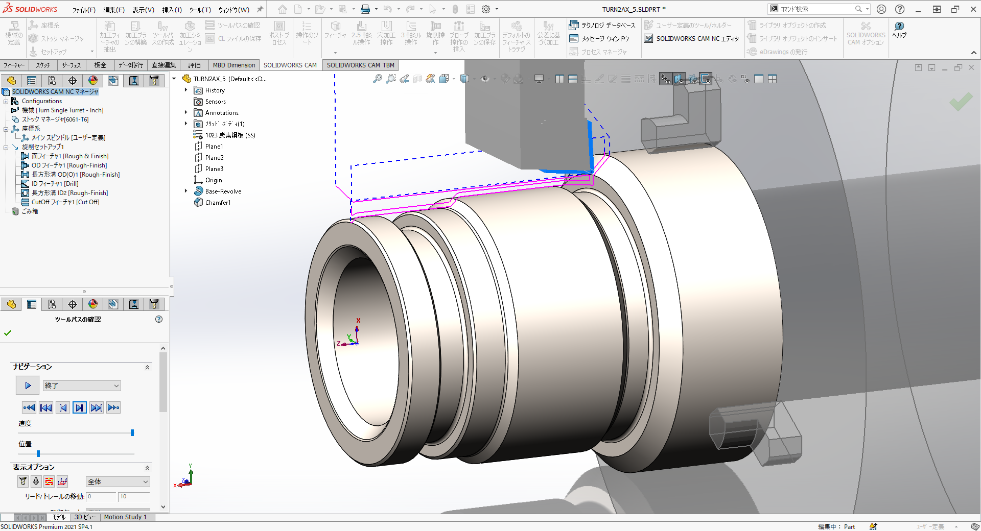Play the toolpath simulation
Screen dimensions: 981x531
click(28, 385)
